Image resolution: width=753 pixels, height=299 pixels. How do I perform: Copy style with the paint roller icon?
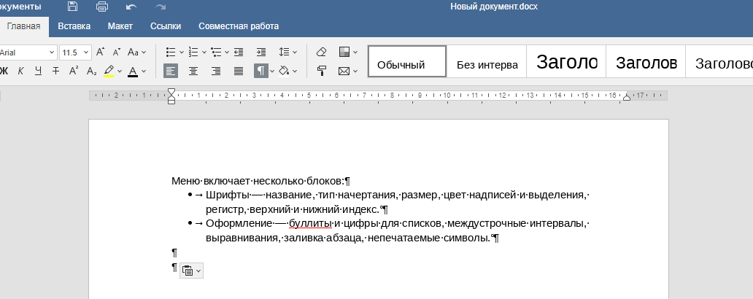coord(322,71)
